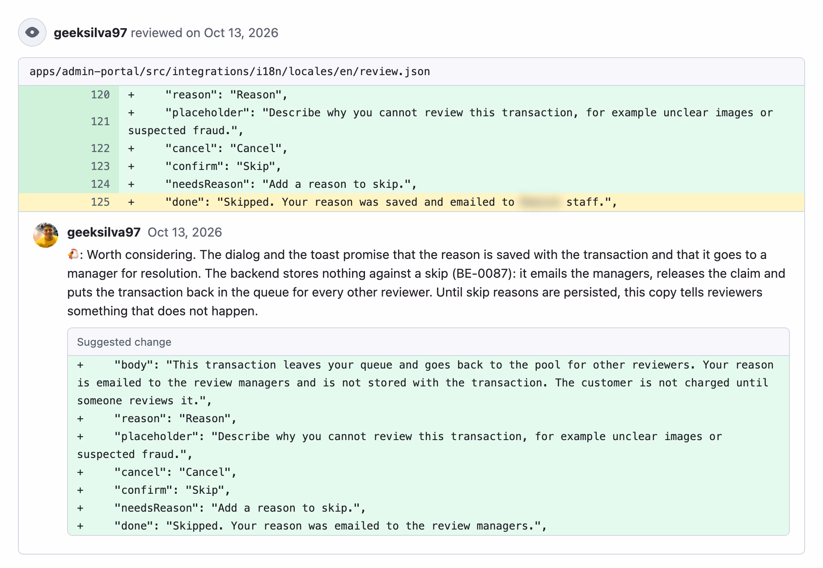Open geeksilva97 username in comment
Viewport: 823px width, 568px height.
point(104,232)
